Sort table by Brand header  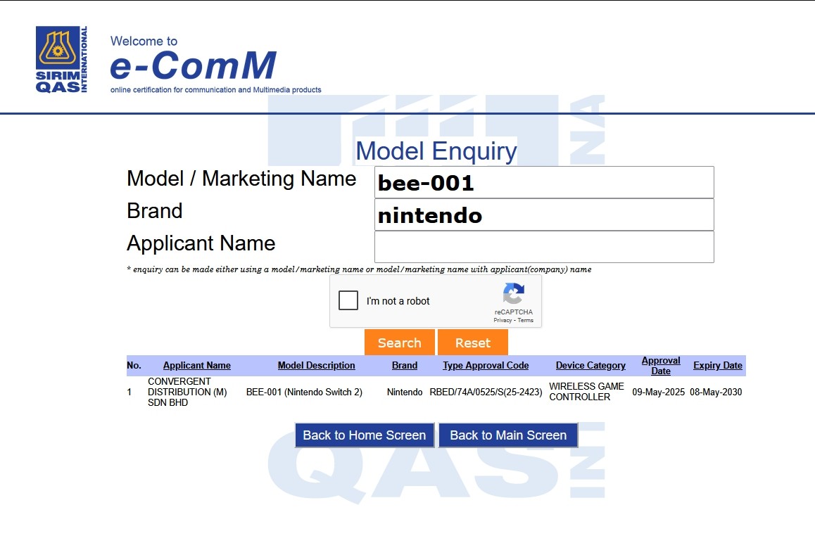pyautogui.click(x=404, y=366)
